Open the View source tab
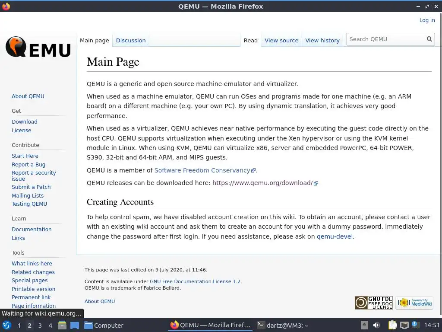Screen dimensions: 442x332 coord(281,40)
